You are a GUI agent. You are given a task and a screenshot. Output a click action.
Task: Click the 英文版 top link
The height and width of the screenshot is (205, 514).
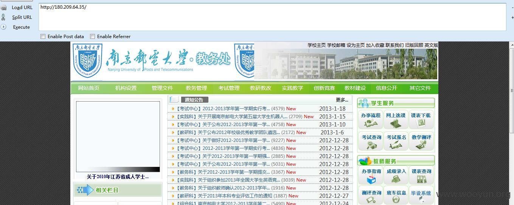tap(431, 45)
